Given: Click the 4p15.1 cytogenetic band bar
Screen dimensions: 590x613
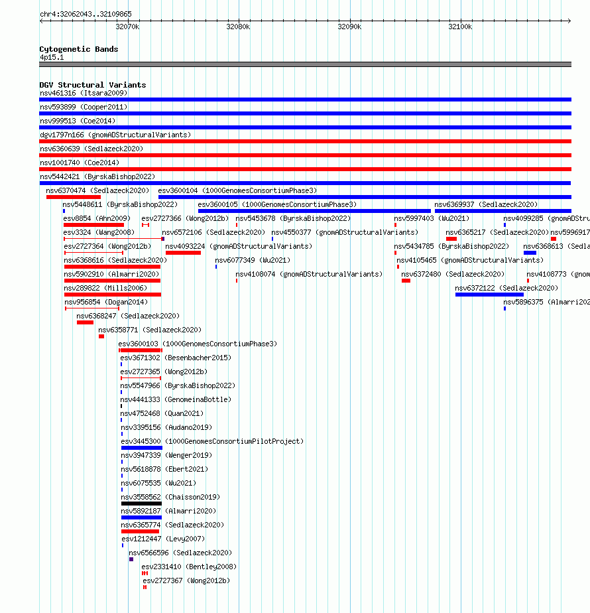Looking at the screenshot, I should pyautogui.click(x=305, y=64).
